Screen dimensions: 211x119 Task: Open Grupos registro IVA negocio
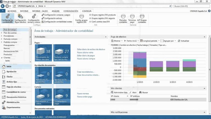pos(102,18)
